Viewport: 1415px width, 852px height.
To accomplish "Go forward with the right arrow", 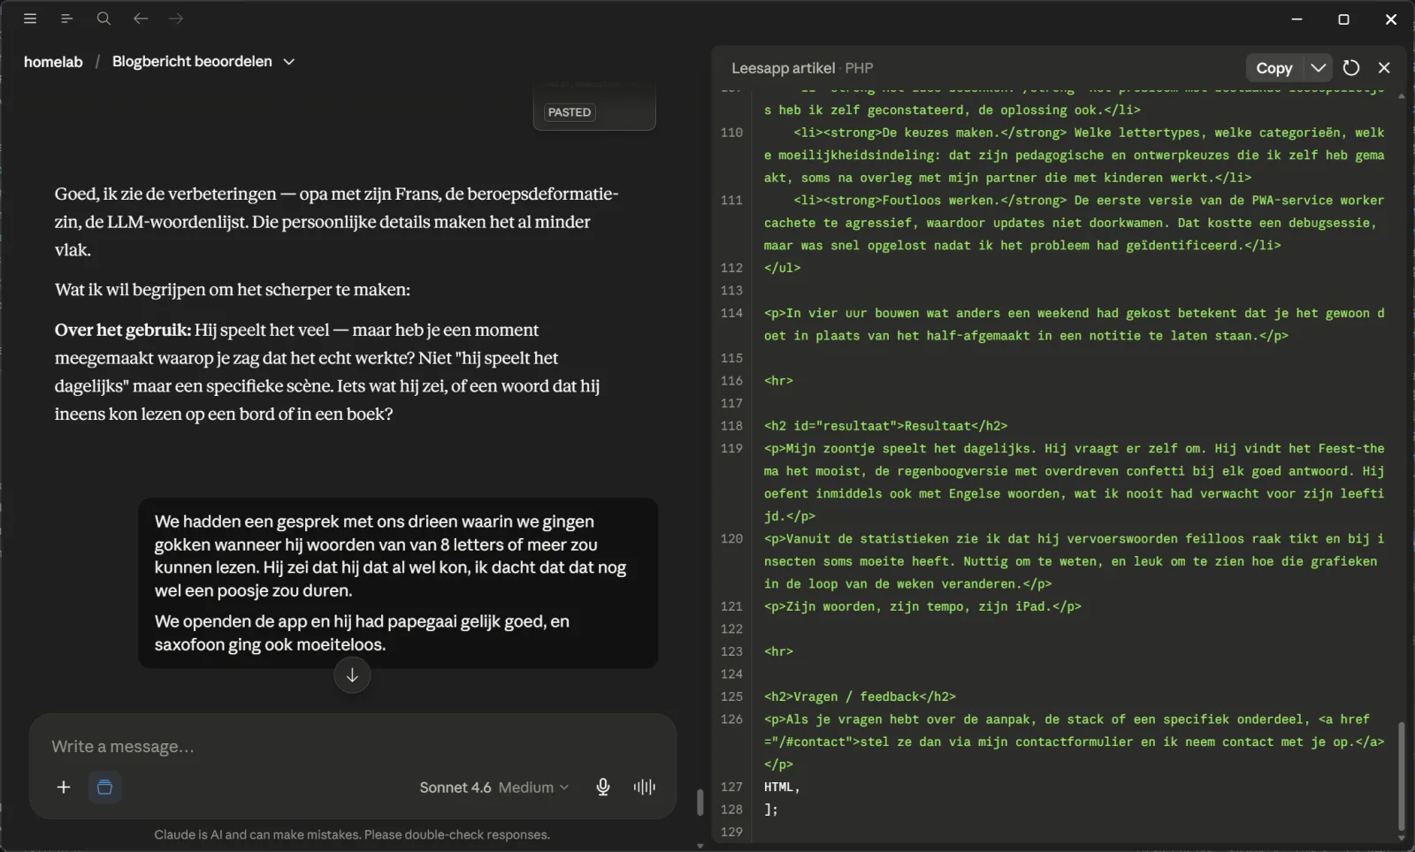I will tap(176, 19).
